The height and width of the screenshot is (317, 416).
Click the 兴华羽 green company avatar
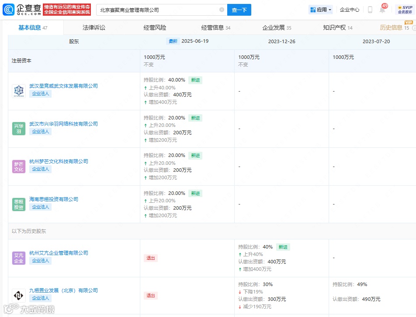click(x=19, y=129)
